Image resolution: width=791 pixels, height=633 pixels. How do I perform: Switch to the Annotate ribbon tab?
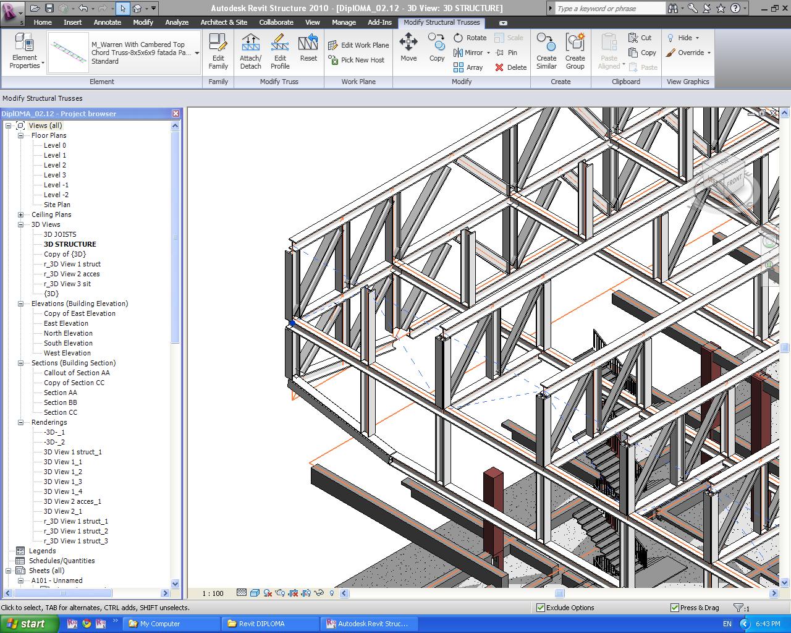[107, 22]
